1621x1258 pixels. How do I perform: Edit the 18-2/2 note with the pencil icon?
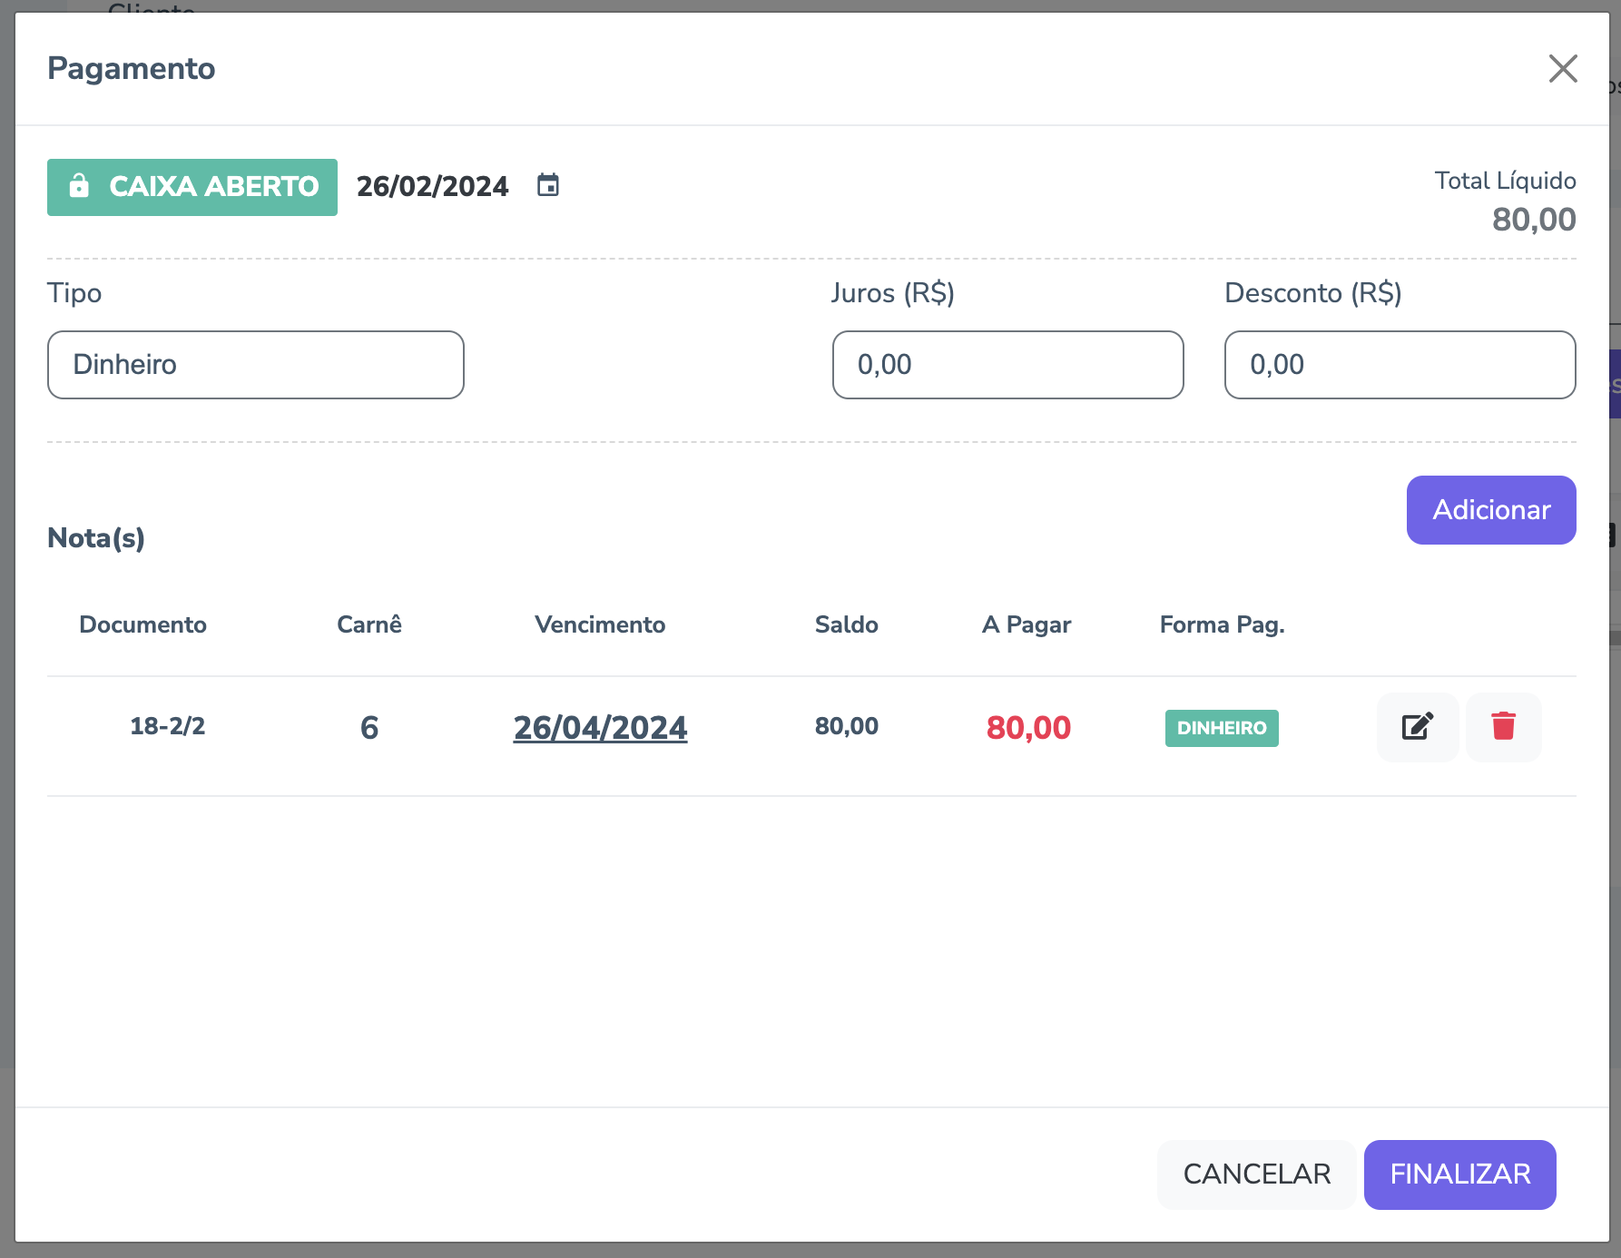[1417, 727]
